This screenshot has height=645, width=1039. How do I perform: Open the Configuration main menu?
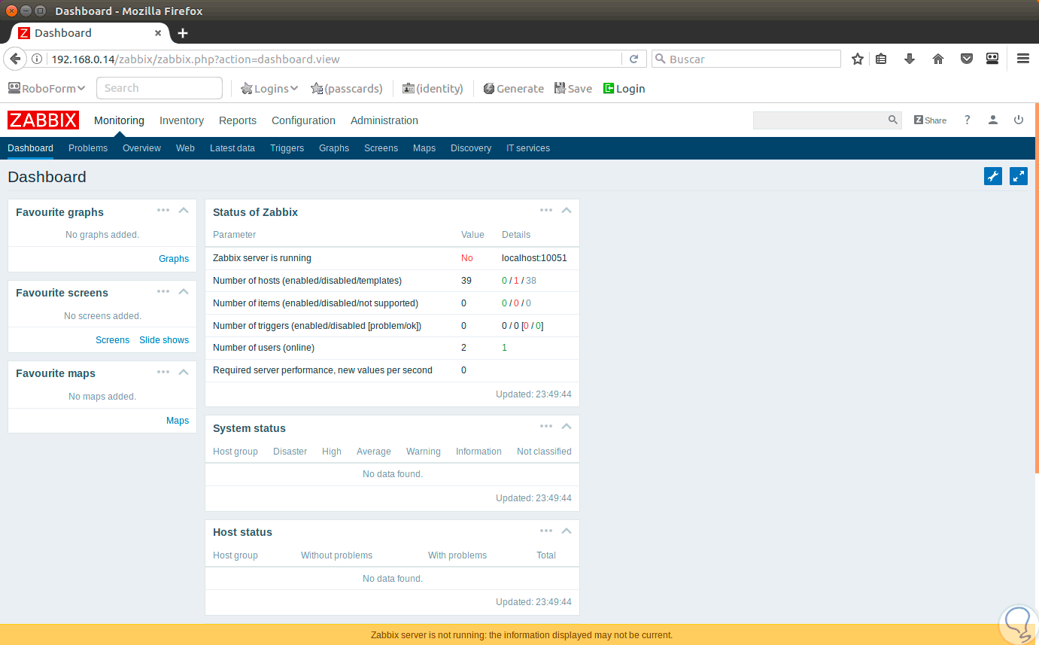303,120
